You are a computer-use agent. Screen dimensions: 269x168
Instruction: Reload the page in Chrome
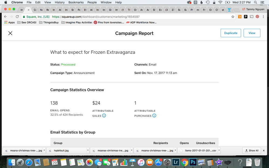(x=17, y=17)
